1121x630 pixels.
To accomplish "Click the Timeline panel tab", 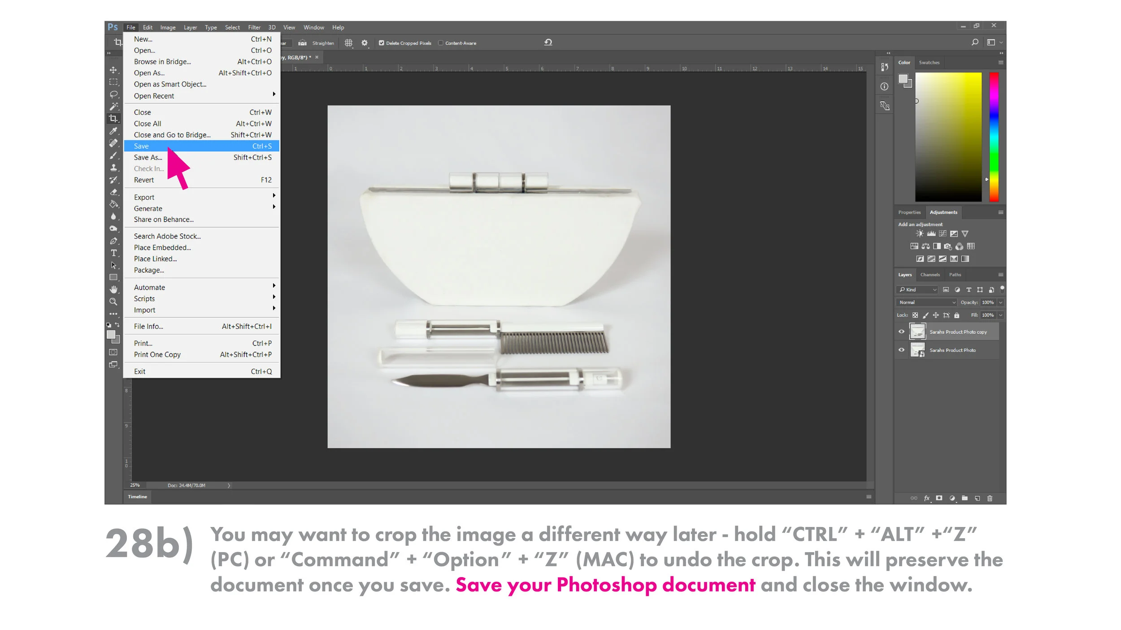I will [x=137, y=496].
